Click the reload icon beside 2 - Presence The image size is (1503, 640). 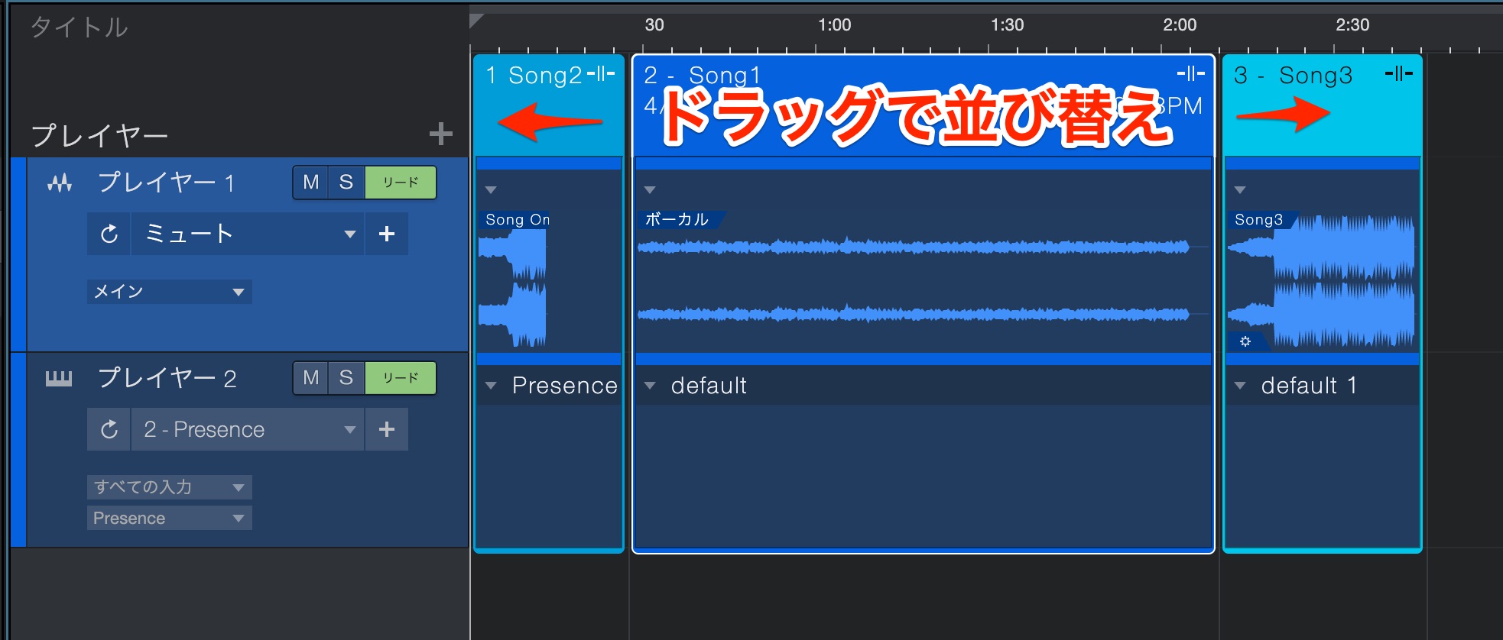109,429
